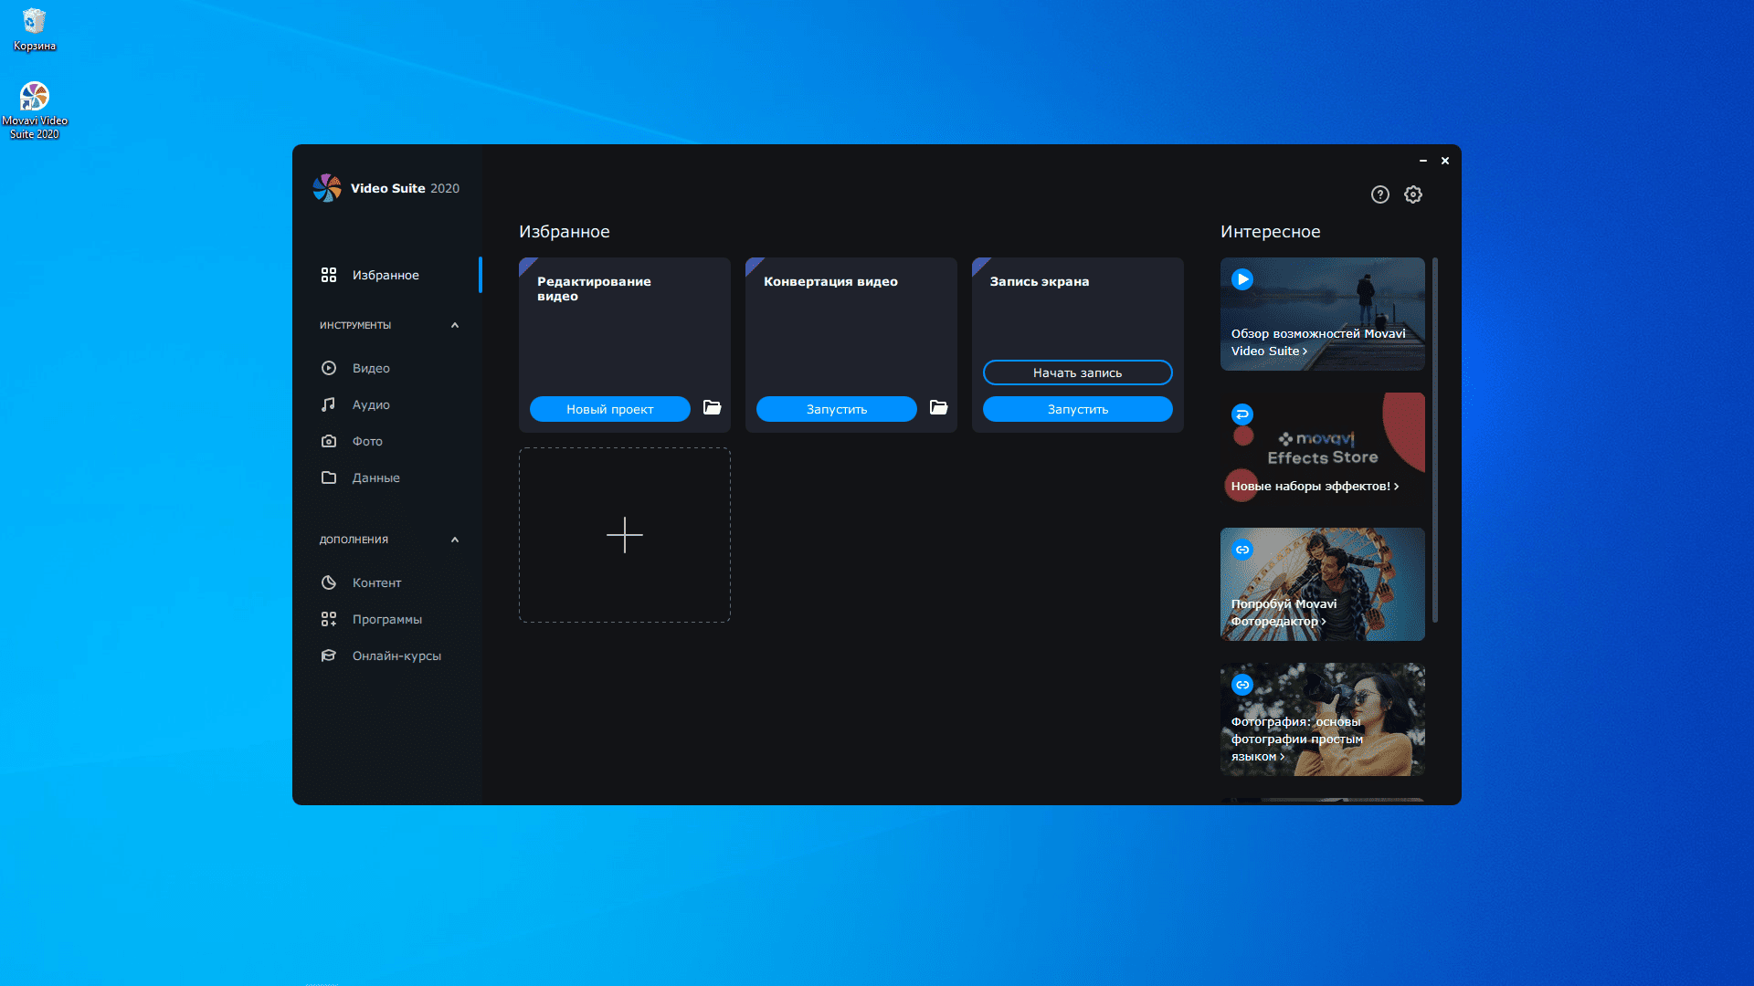1754x986 pixels.
Task: Click the plus icon to add favorite
Action: [x=625, y=535]
